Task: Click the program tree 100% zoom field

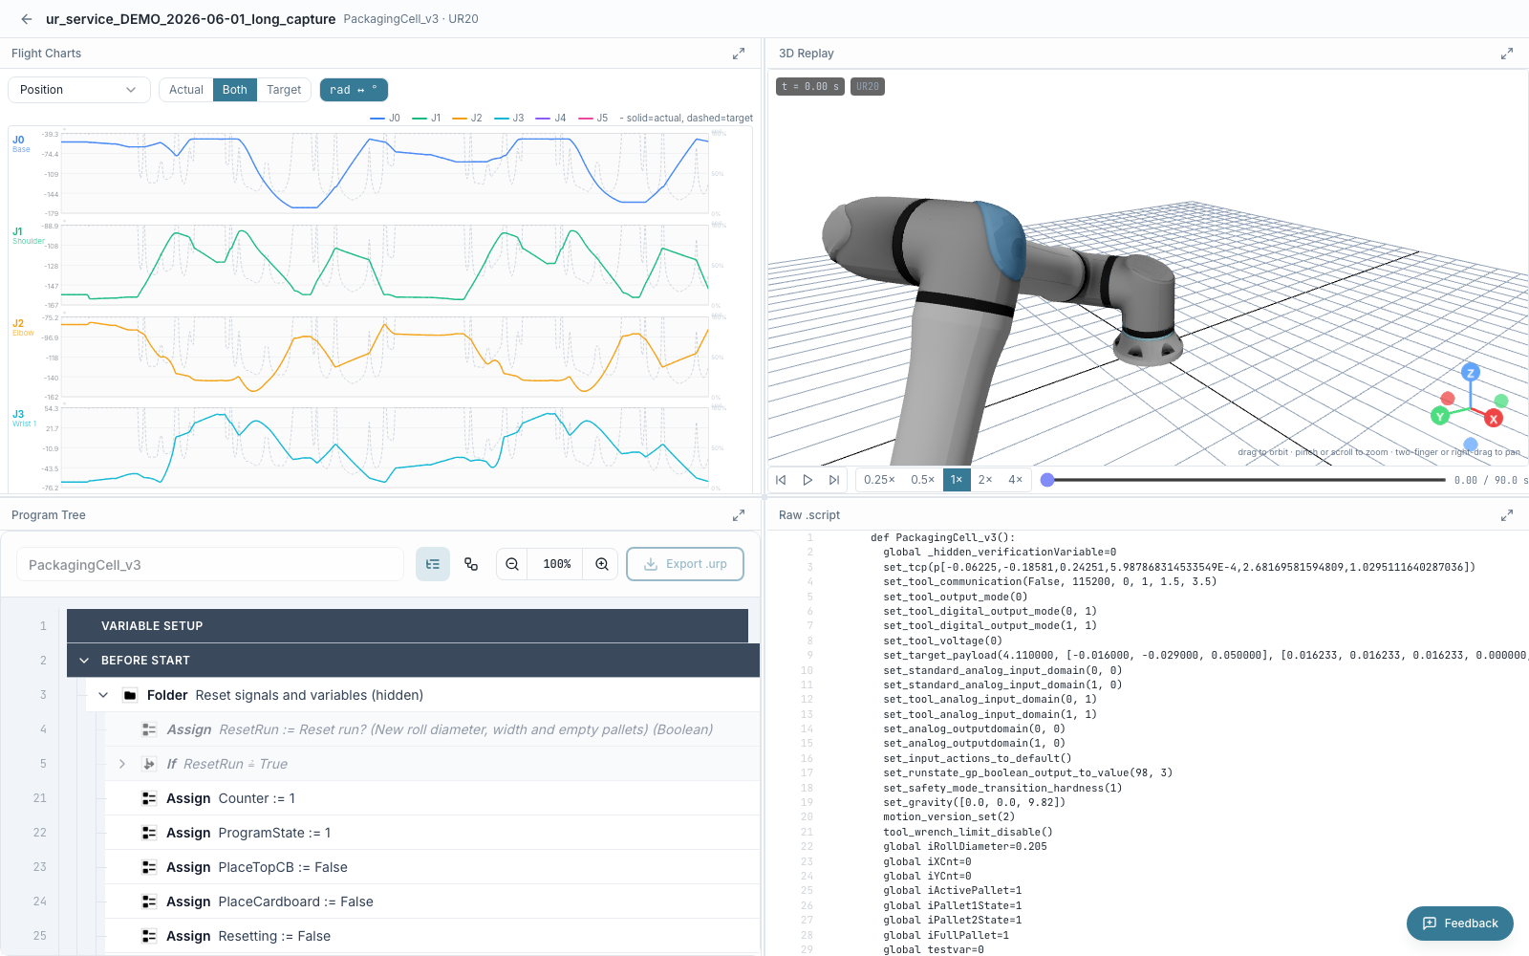Action: click(557, 564)
